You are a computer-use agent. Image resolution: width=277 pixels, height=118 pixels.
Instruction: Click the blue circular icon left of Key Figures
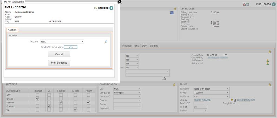tap(172, 13)
